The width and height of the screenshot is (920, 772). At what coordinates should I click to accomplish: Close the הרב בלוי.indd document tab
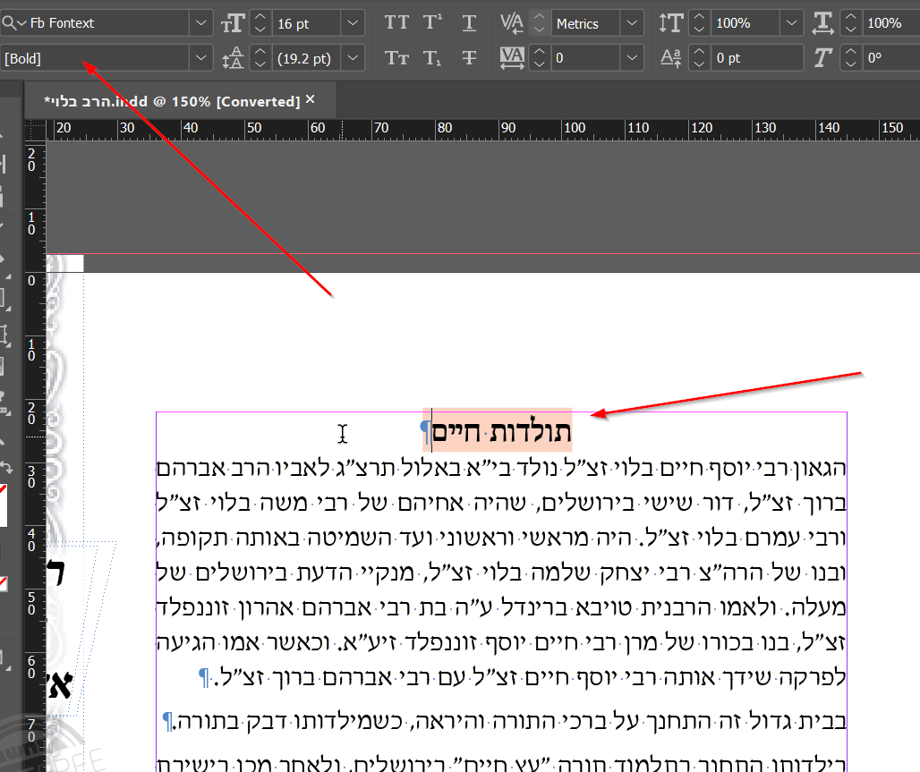click(x=311, y=99)
